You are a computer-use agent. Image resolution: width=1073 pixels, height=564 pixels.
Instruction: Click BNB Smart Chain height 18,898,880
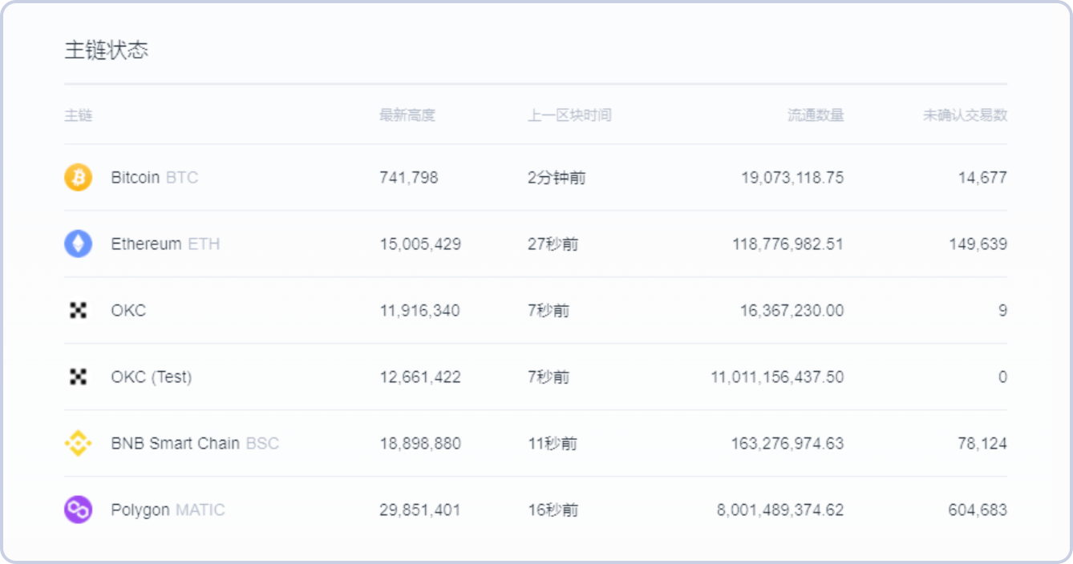[x=420, y=443]
